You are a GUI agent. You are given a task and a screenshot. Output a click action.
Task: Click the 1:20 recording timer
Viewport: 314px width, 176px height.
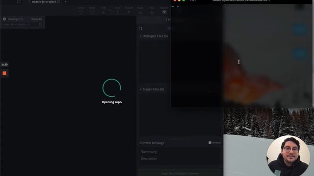(x=4, y=65)
